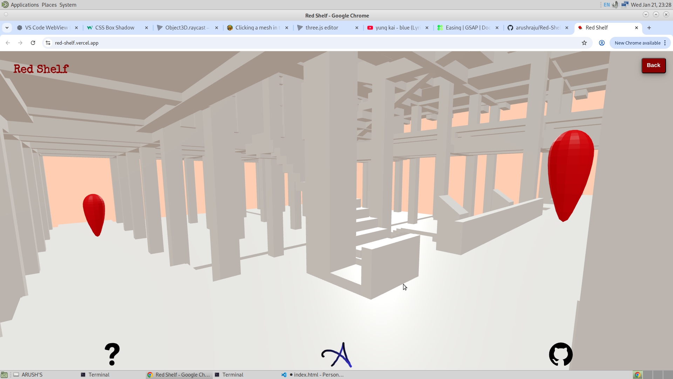Screen dimensions: 673x379
Task: Click the large red balloon marker
Action: (570, 174)
